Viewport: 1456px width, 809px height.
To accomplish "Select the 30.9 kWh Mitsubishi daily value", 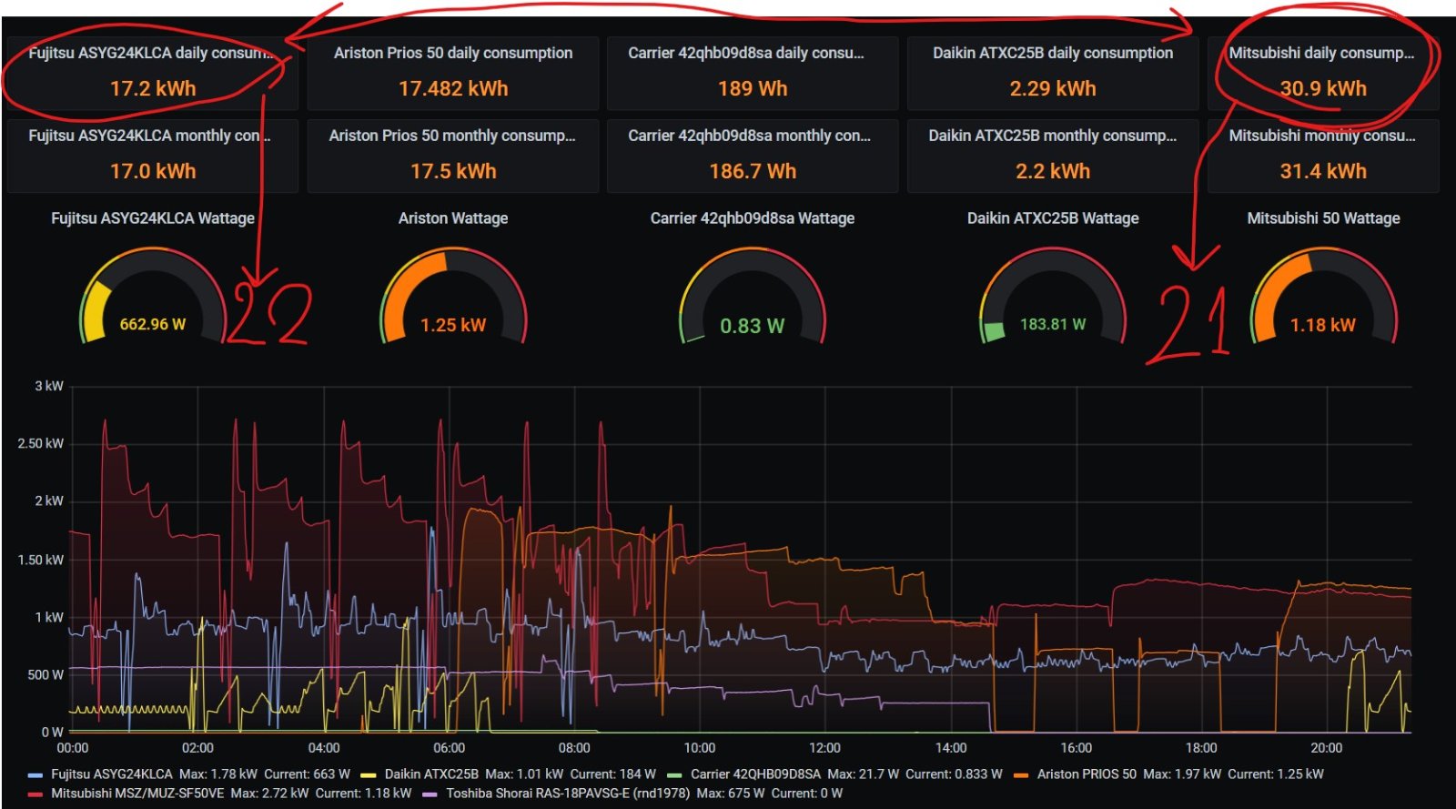I will pyautogui.click(x=1323, y=88).
